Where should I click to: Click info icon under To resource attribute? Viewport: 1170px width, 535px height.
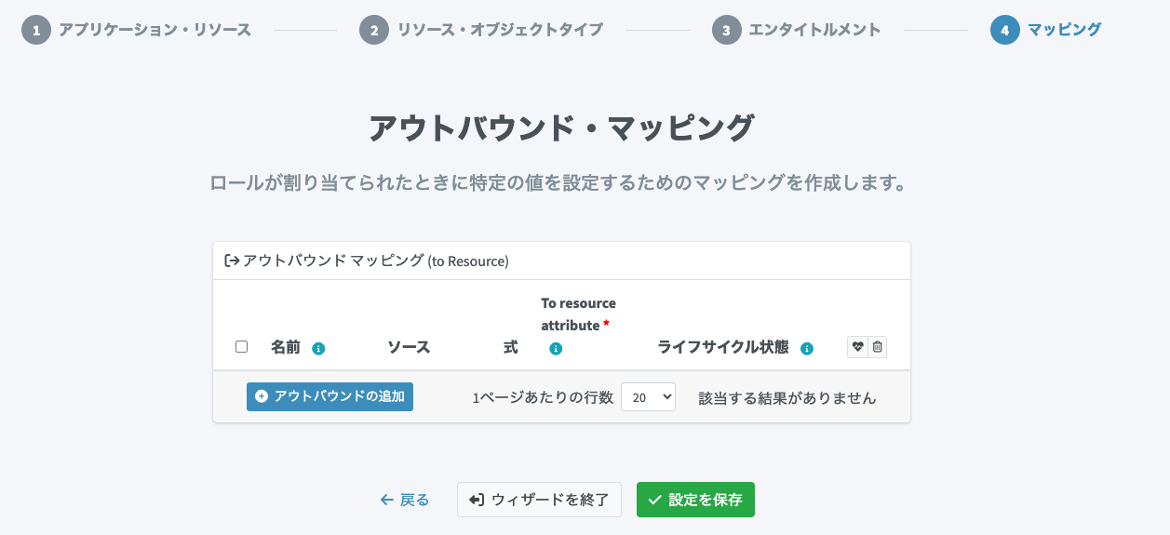coord(556,349)
